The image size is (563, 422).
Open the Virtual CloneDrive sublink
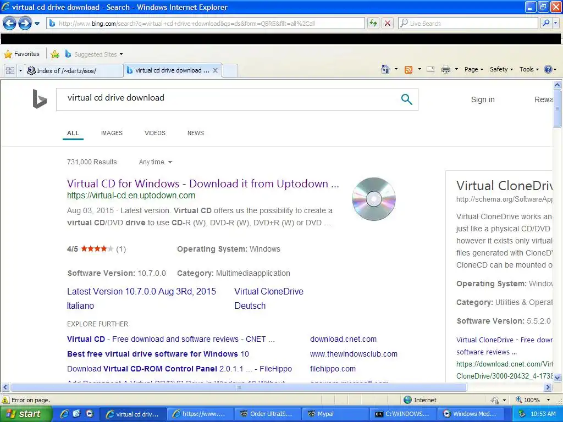click(x=268, y=291)
